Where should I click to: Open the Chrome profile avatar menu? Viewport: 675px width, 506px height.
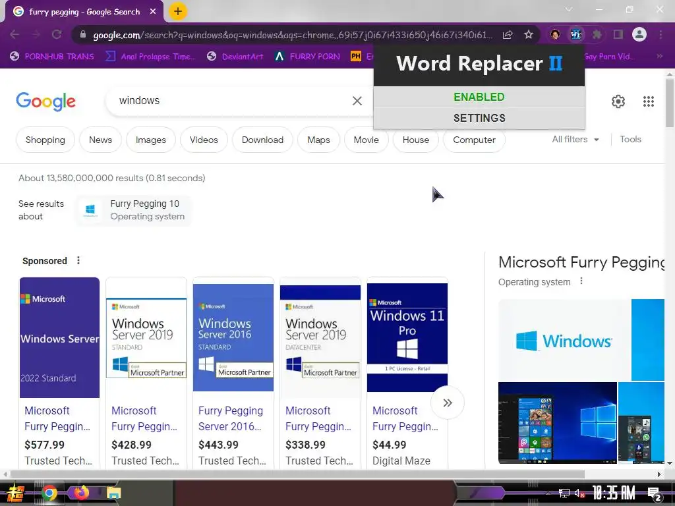click(x=639, y=34)
